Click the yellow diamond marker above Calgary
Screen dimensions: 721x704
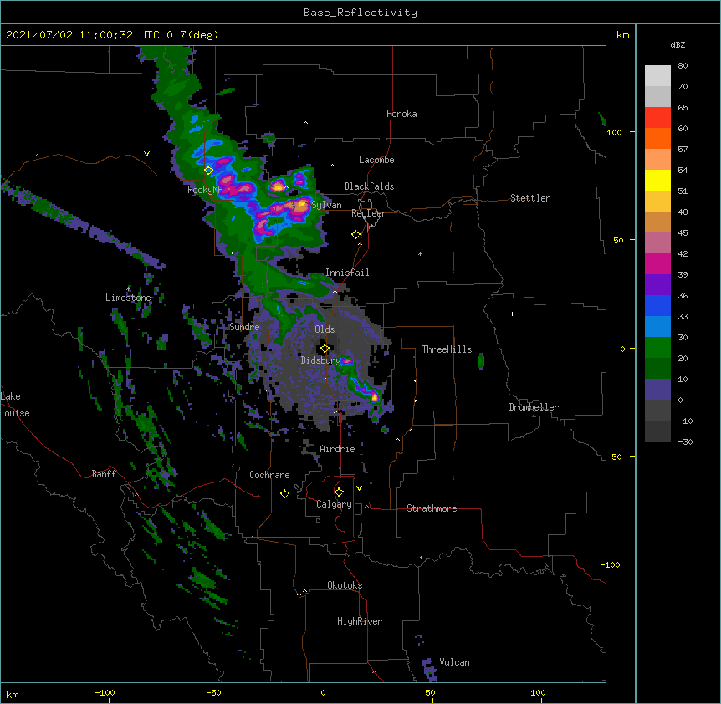pyautogui.click(x=339, y=492)
